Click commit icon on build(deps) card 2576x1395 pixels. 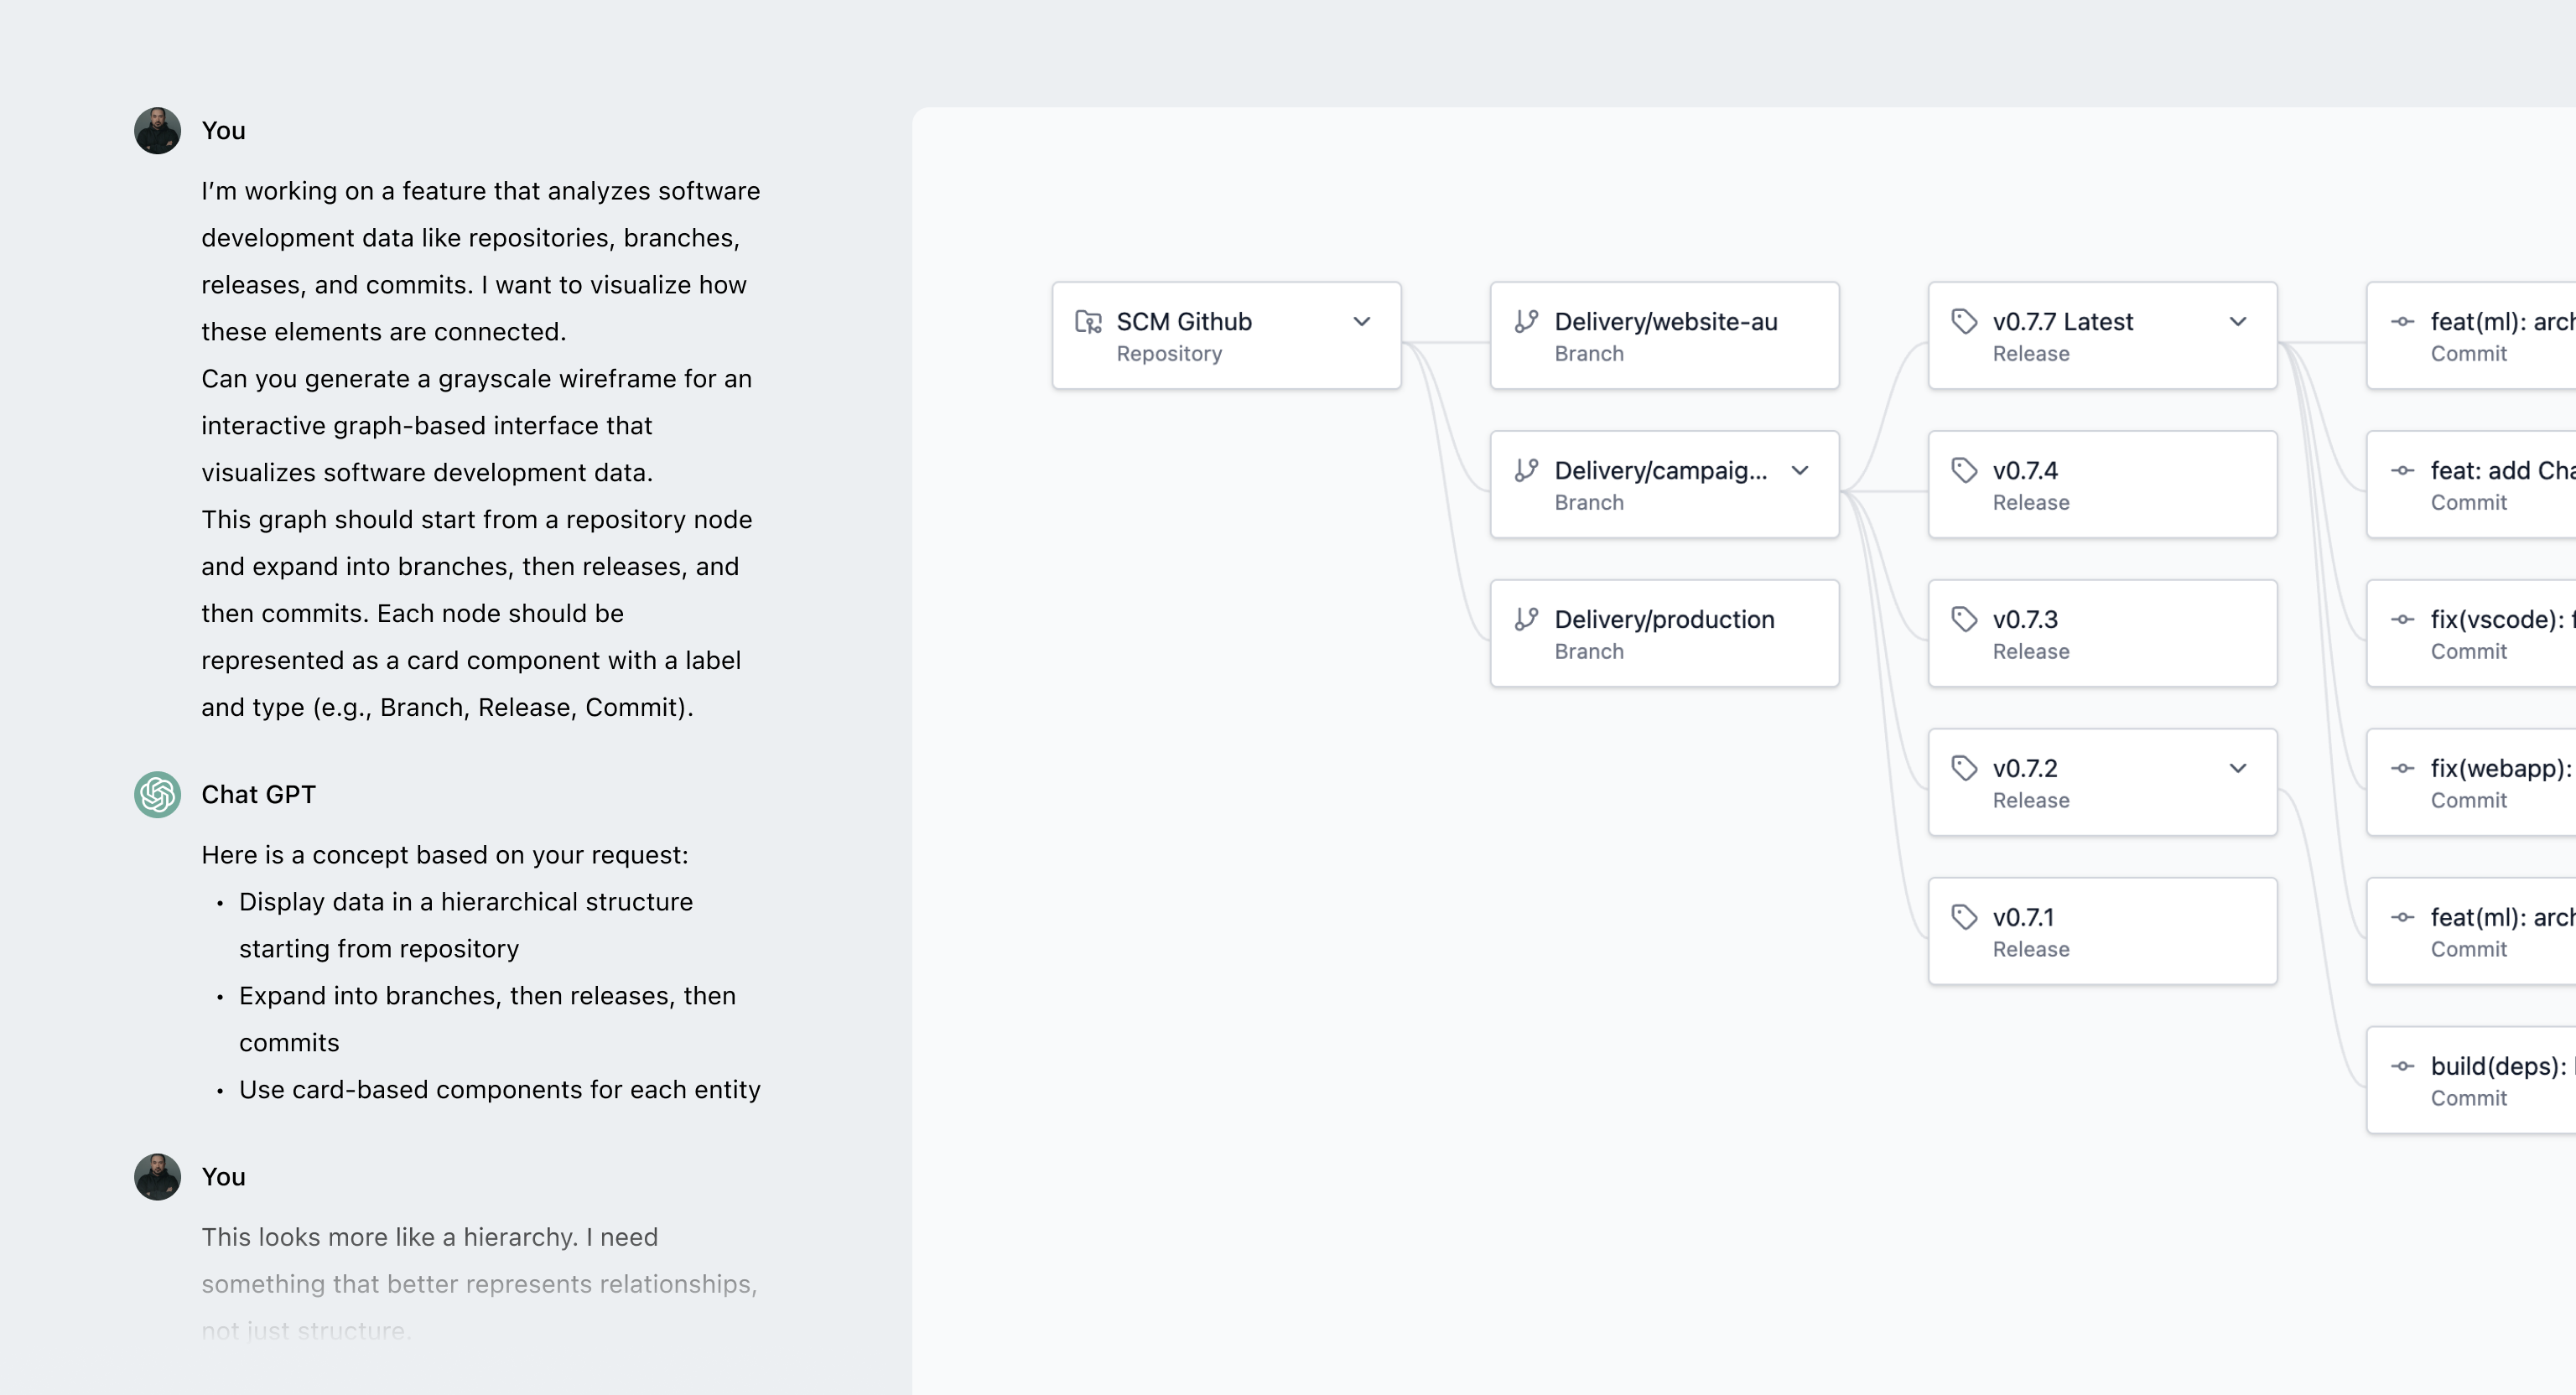tap(2402, 1067)
